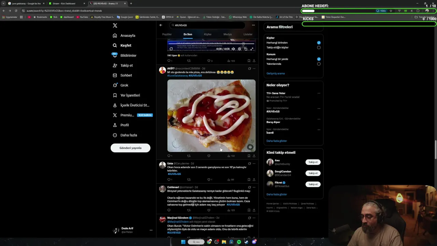The width and height of the screenshot is (437, 246).
Task: Share the AKİF? pizza post
Action: [x=254, y=156]
